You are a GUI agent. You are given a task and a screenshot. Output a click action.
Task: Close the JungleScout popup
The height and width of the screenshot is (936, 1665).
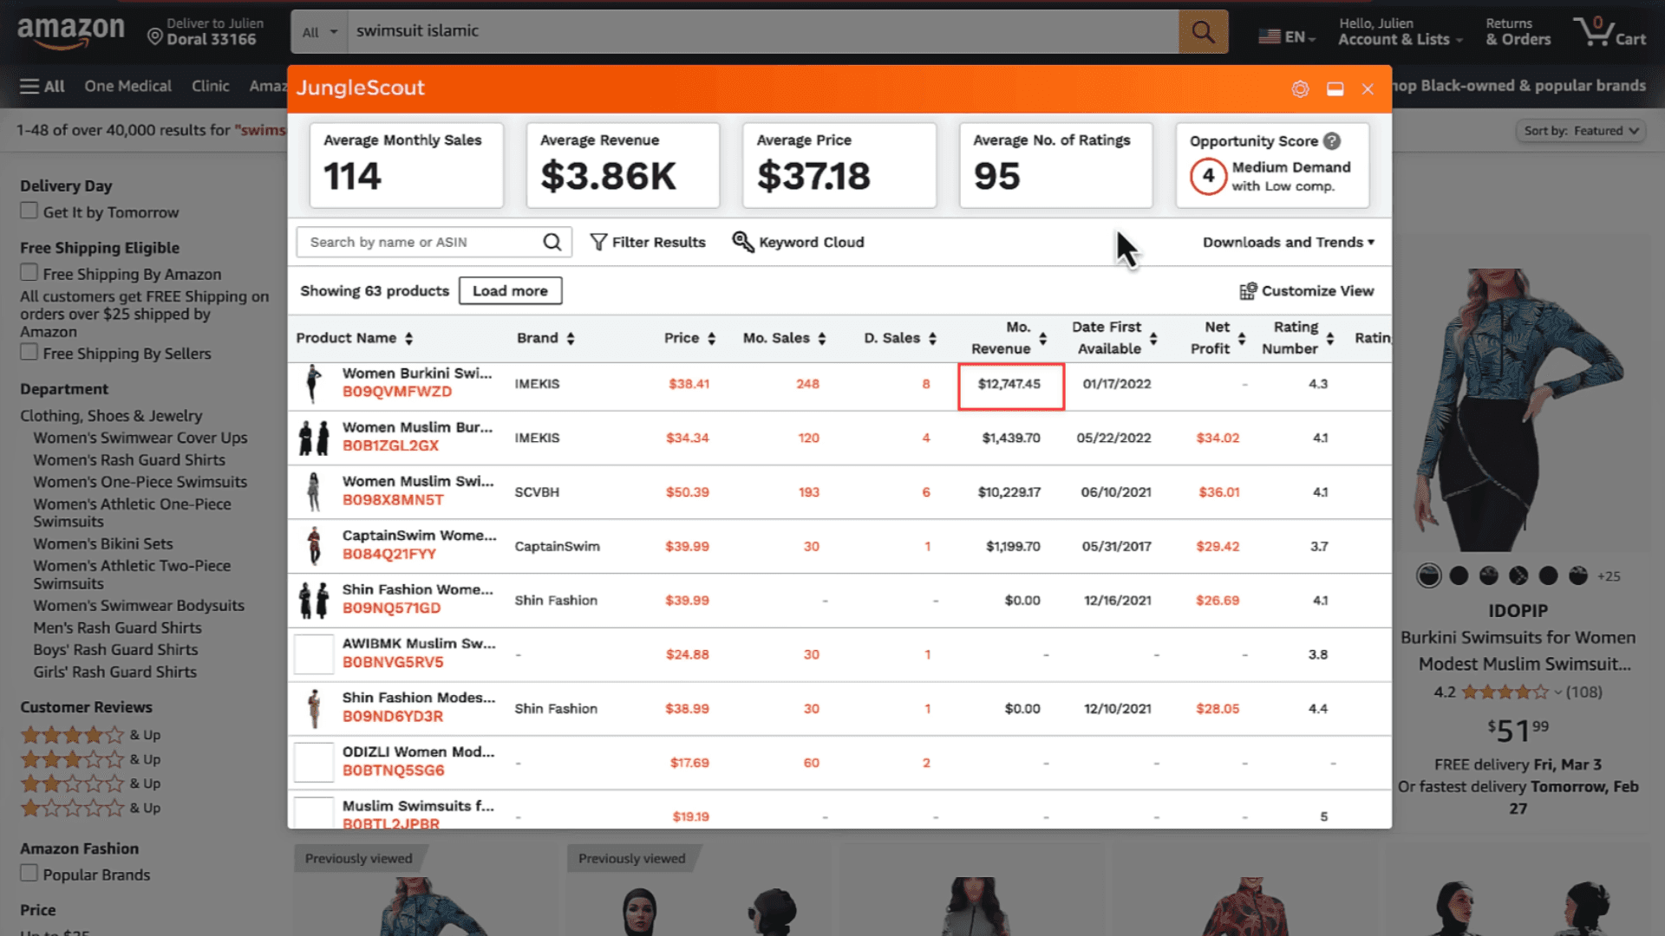coord(1368,88)
